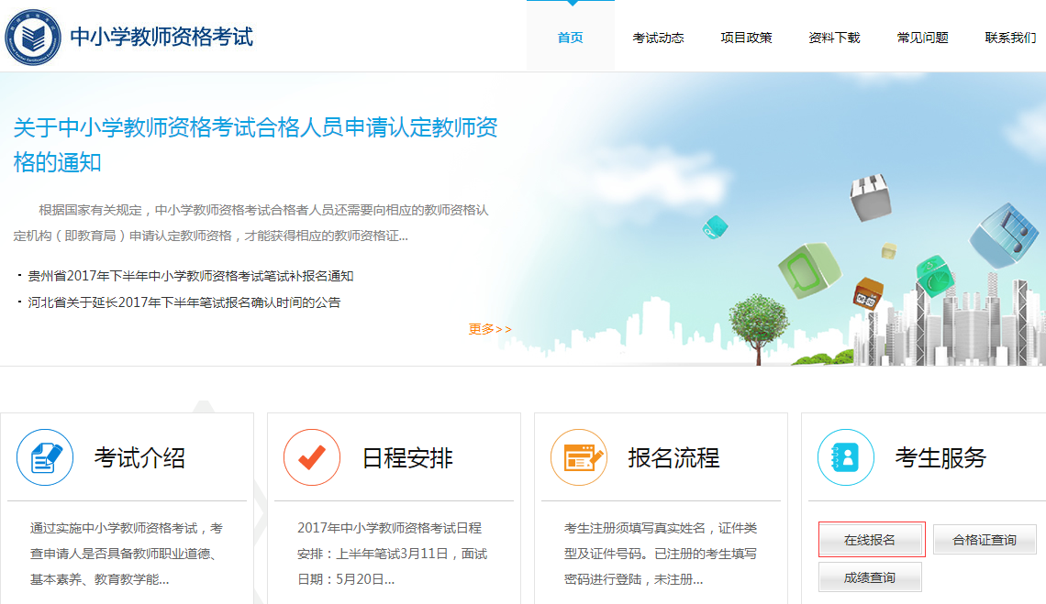Click the 成绩查询 button
Image resolution: width=1046 pixels, height=604 pixels.
[x=870, y=577]
